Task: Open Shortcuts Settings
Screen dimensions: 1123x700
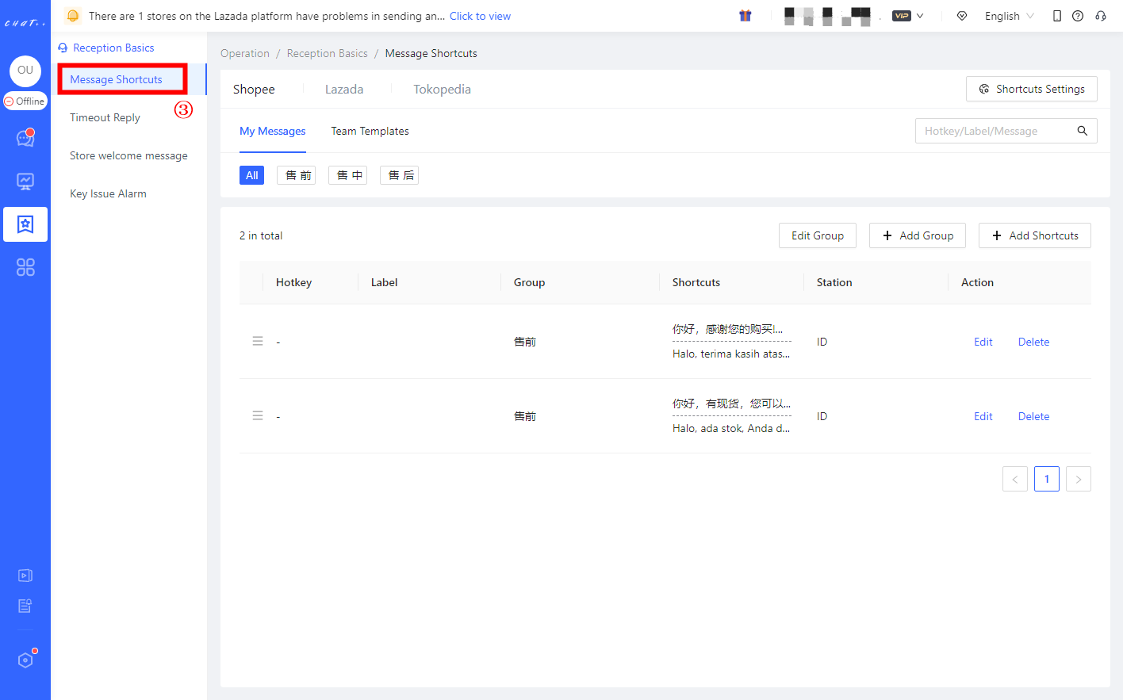Action: pos(1031,89)
